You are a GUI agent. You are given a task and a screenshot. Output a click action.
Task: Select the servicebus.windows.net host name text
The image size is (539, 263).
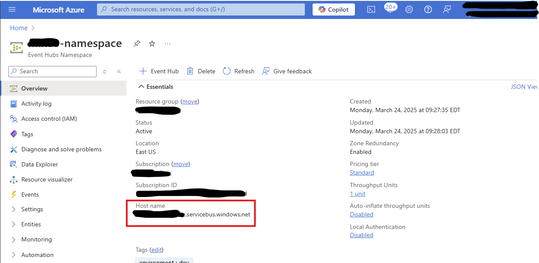[218, 214]
